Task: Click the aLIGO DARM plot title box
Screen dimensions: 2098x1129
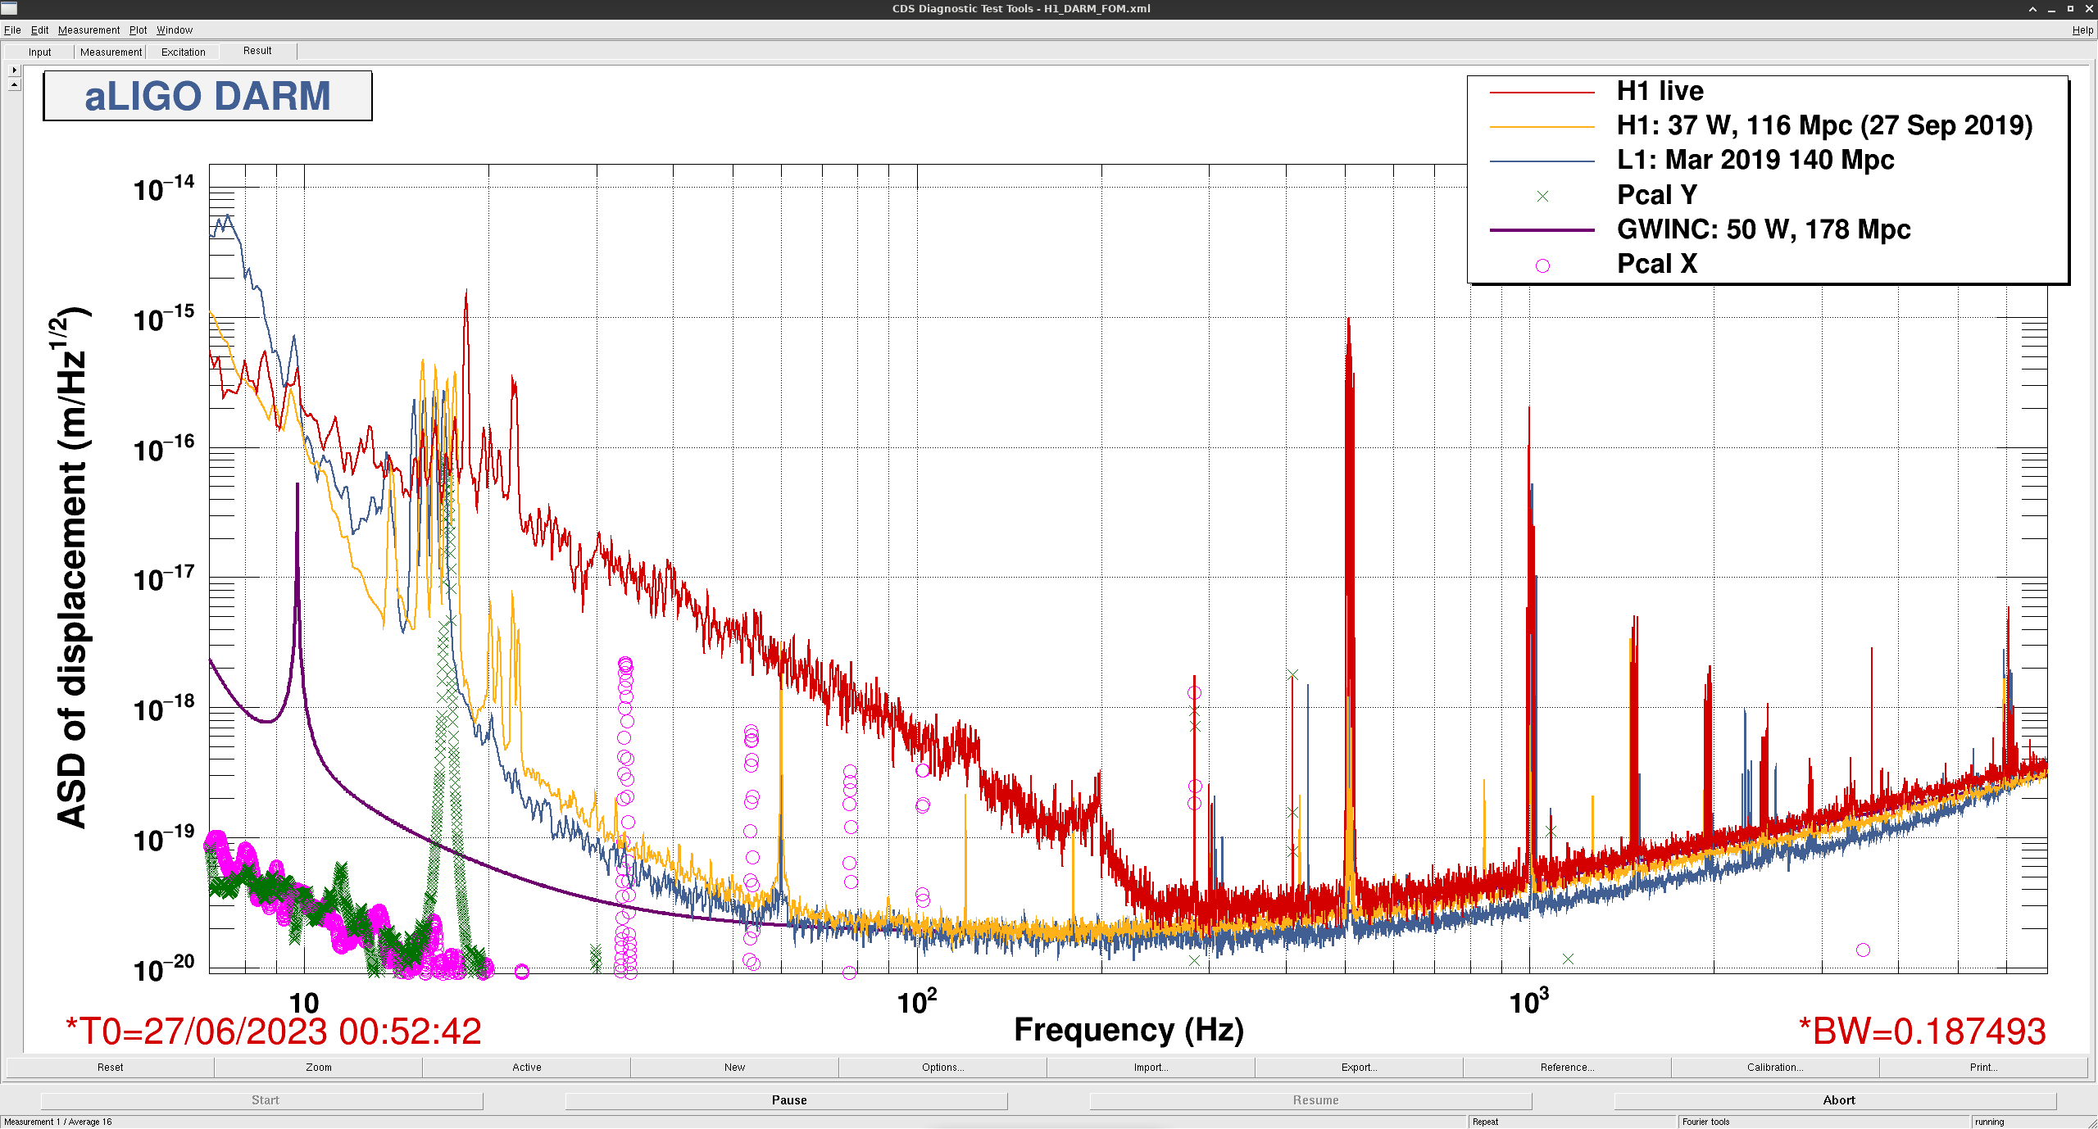Action: [207, 96]
